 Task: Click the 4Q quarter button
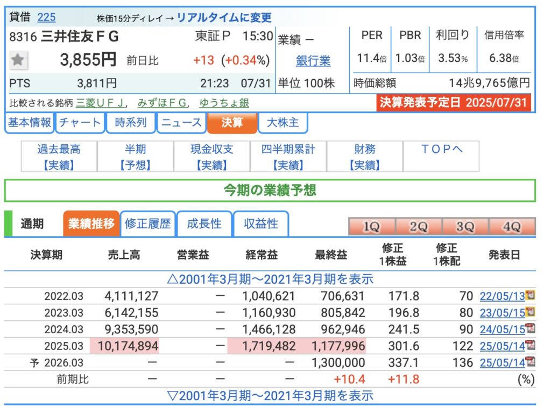coord(512,226)
